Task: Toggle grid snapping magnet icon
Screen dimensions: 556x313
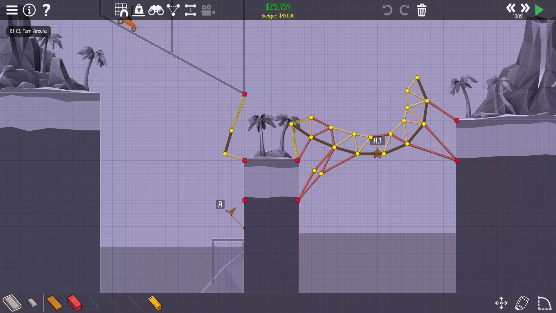Action: pyautogui.click(x=121, y=10)
